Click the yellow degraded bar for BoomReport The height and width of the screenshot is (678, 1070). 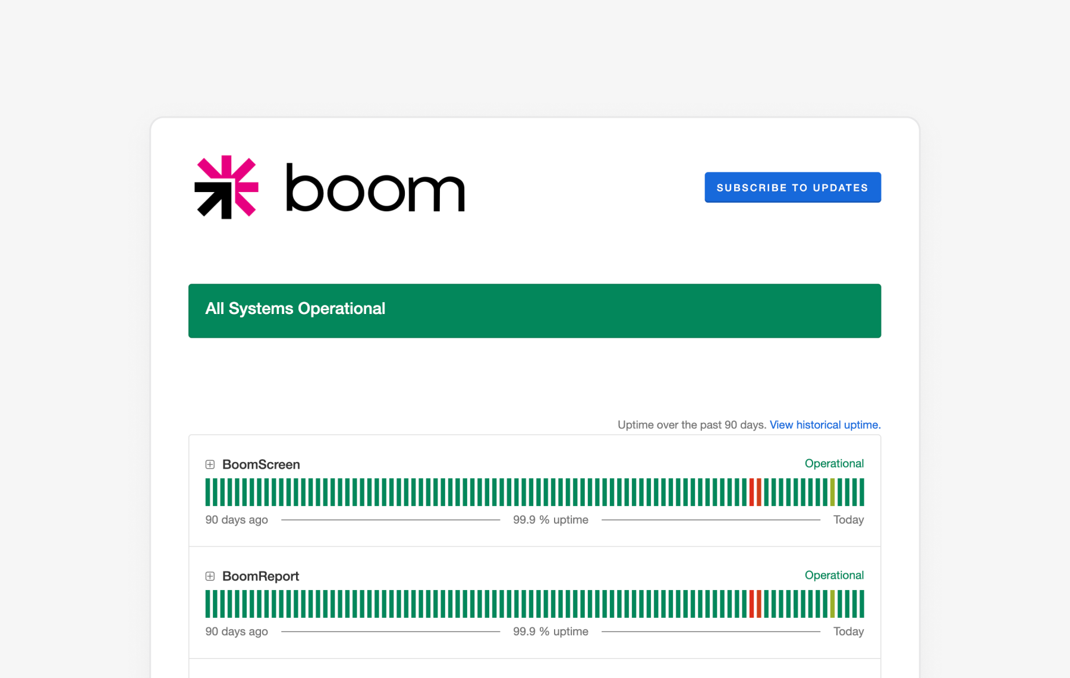[x=832, y=604]
